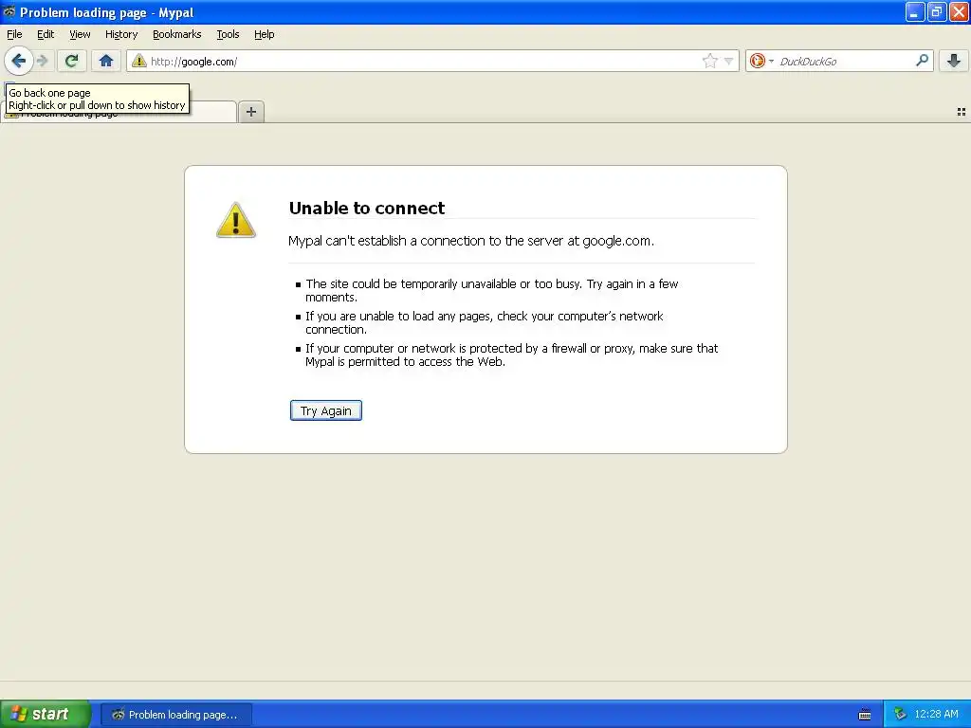Open the address bar history dropdown arrow

coord(729,61)
